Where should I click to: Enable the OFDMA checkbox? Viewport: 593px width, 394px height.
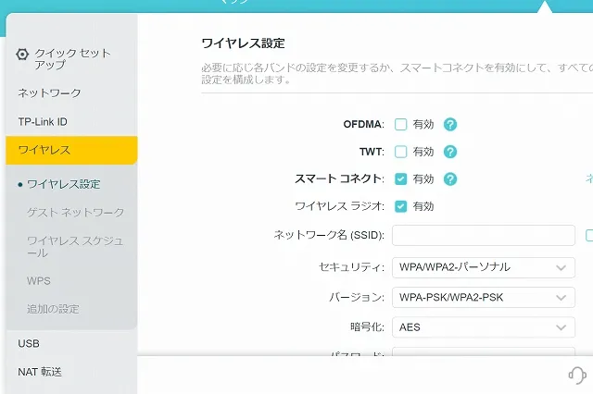pos(400,124)
